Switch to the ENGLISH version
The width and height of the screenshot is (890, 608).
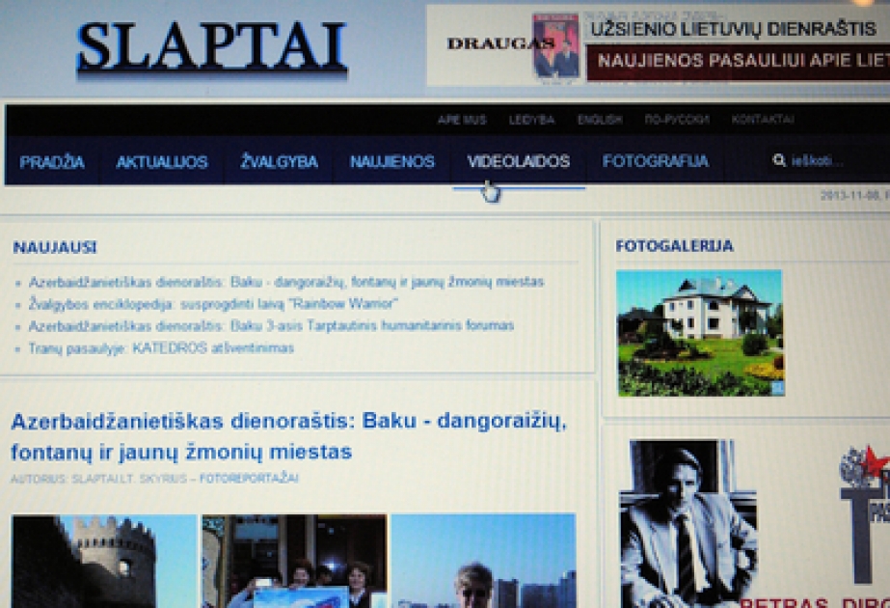[600, 120]
